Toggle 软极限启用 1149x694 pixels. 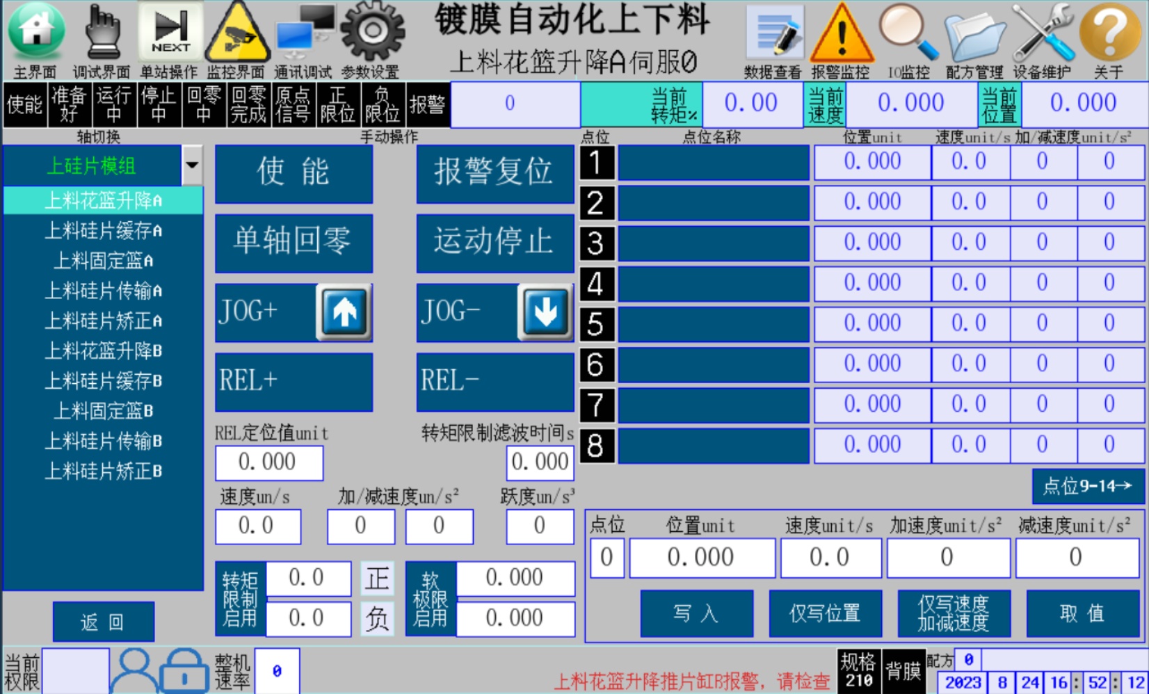(430, 599)
